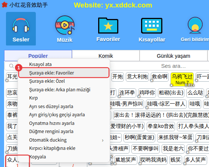
Task: Choose Kısayol ata from context menu
Action: coord(64,64)
